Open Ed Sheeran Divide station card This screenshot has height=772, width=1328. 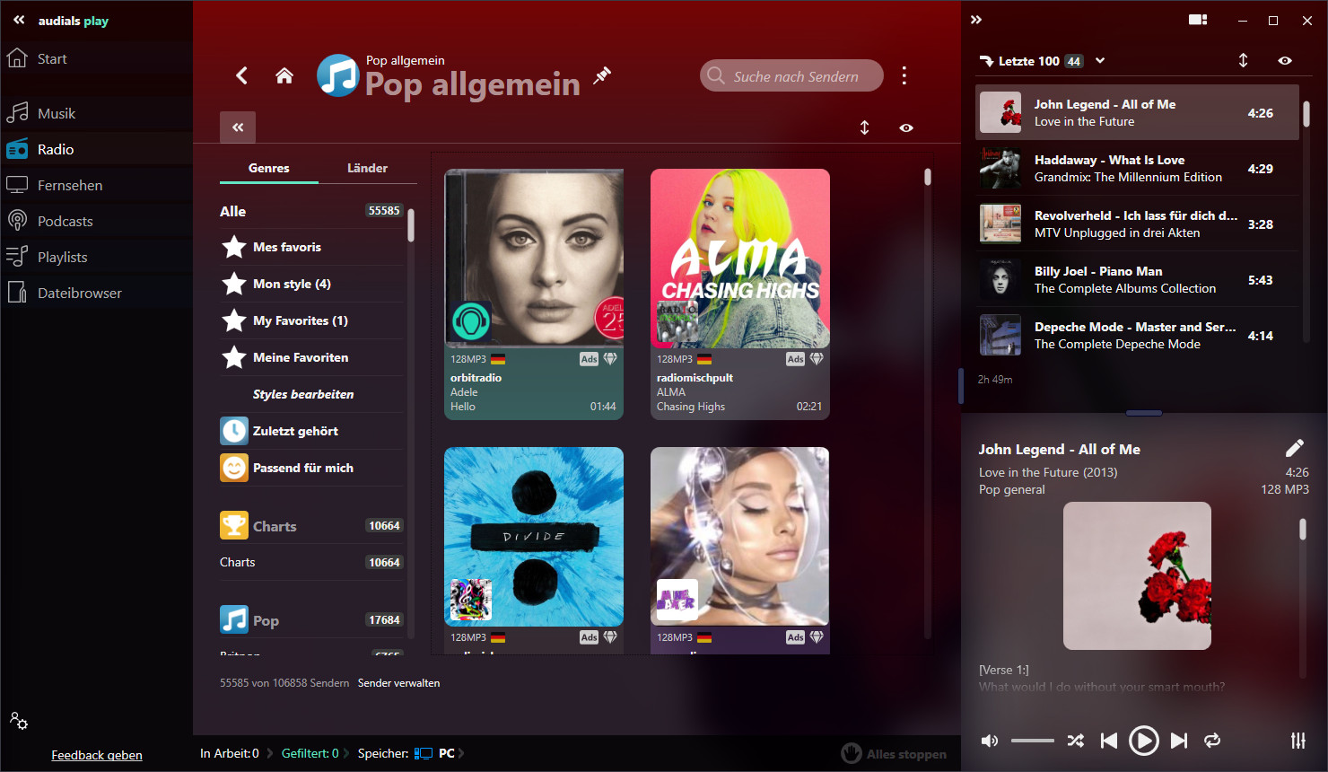(x=534, y=550)
